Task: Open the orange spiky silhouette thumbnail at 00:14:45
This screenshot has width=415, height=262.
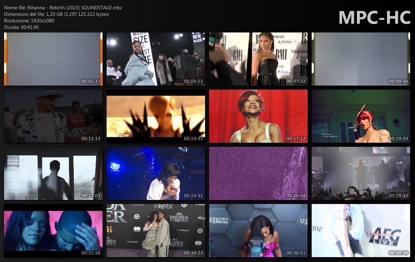Action: pyautogui.click(x=156, y=116)
